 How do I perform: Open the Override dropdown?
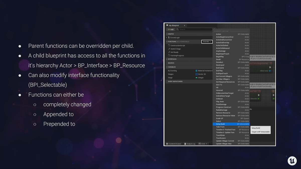(207, 42)
